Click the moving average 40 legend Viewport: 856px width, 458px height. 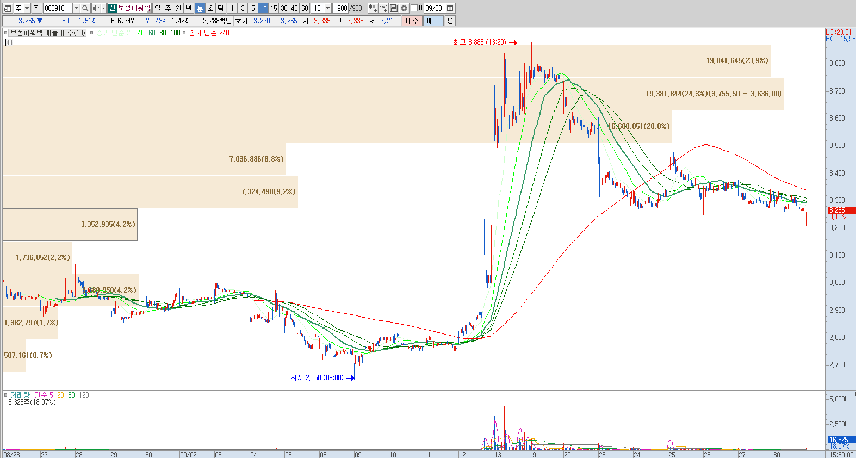point(141,33)
